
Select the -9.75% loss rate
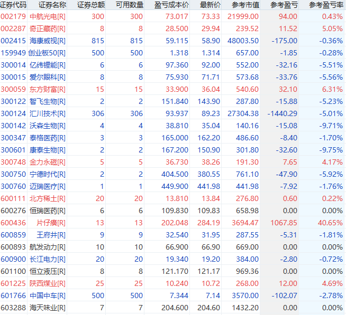331,150
